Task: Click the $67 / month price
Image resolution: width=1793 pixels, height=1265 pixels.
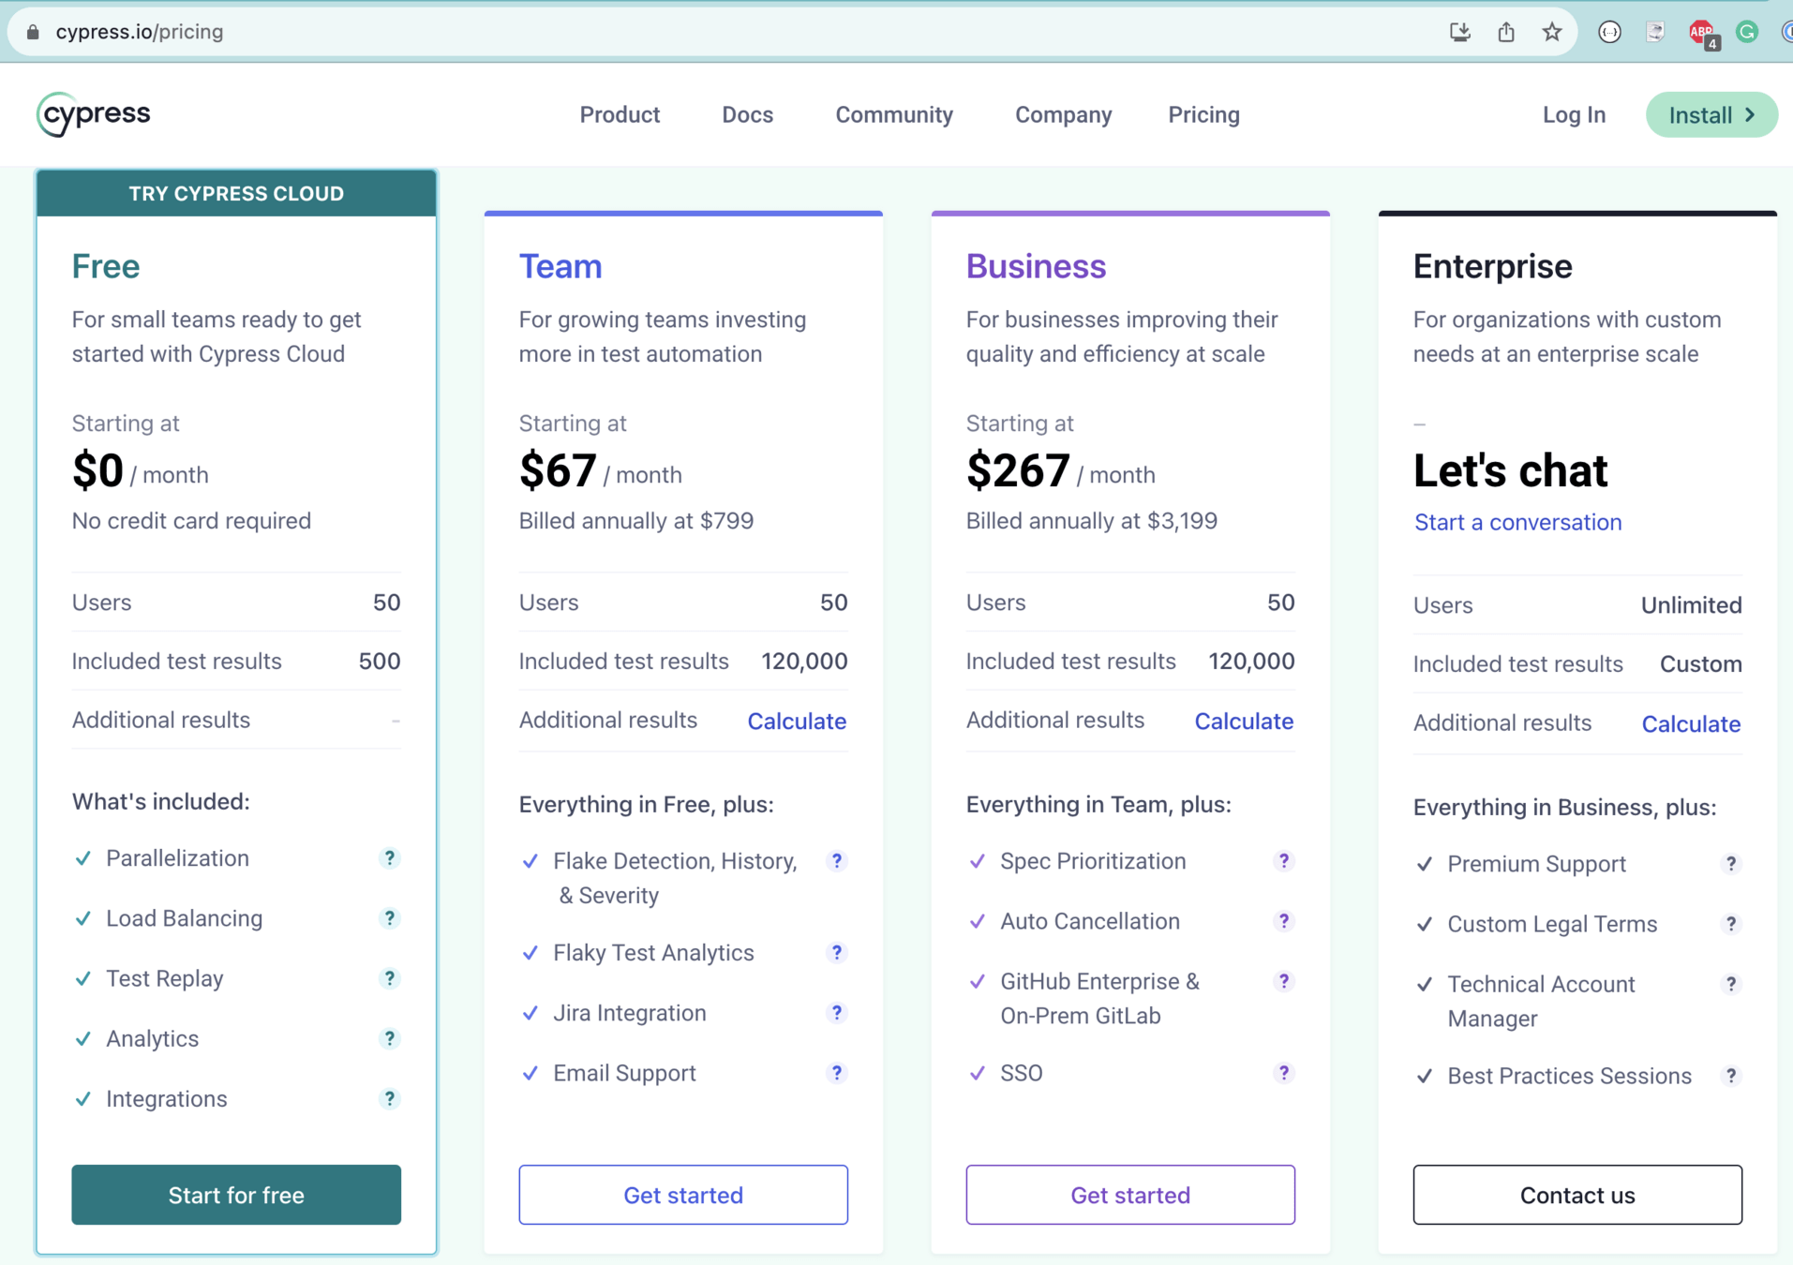Action: tap(600, 470)
